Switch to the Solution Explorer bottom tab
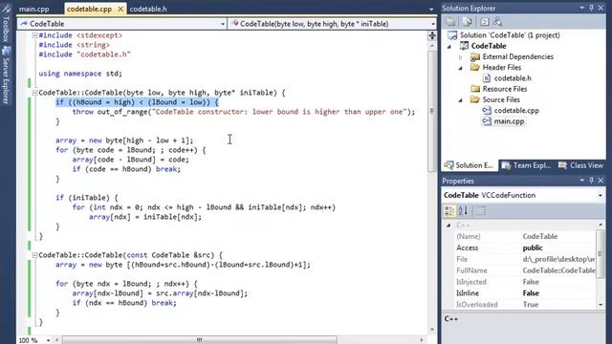The height and width of the screenshot is (344, 612). 470,165
